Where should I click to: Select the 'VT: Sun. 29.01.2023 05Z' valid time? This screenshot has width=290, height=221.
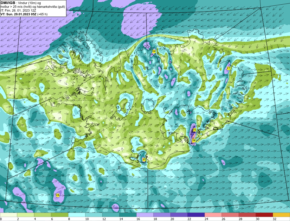point(19,14)
